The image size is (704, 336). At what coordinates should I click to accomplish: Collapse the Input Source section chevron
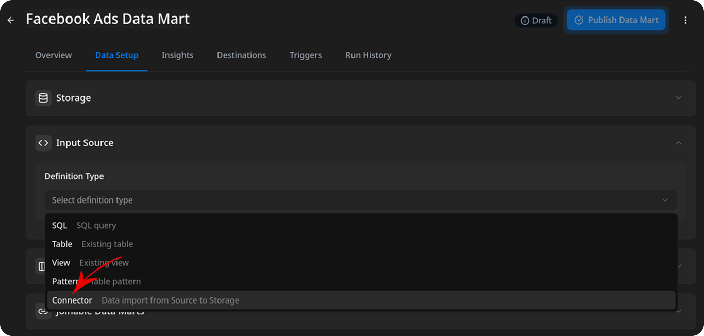(x=679, y=143)
